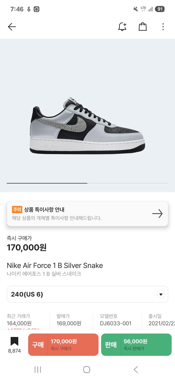Tap the back arrow icon
Screen dimensions: 175x380
pos(12,27)
